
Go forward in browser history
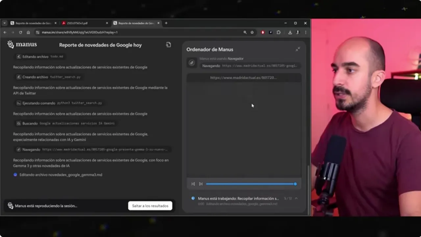pyautogui.click(x=12, y=32)
